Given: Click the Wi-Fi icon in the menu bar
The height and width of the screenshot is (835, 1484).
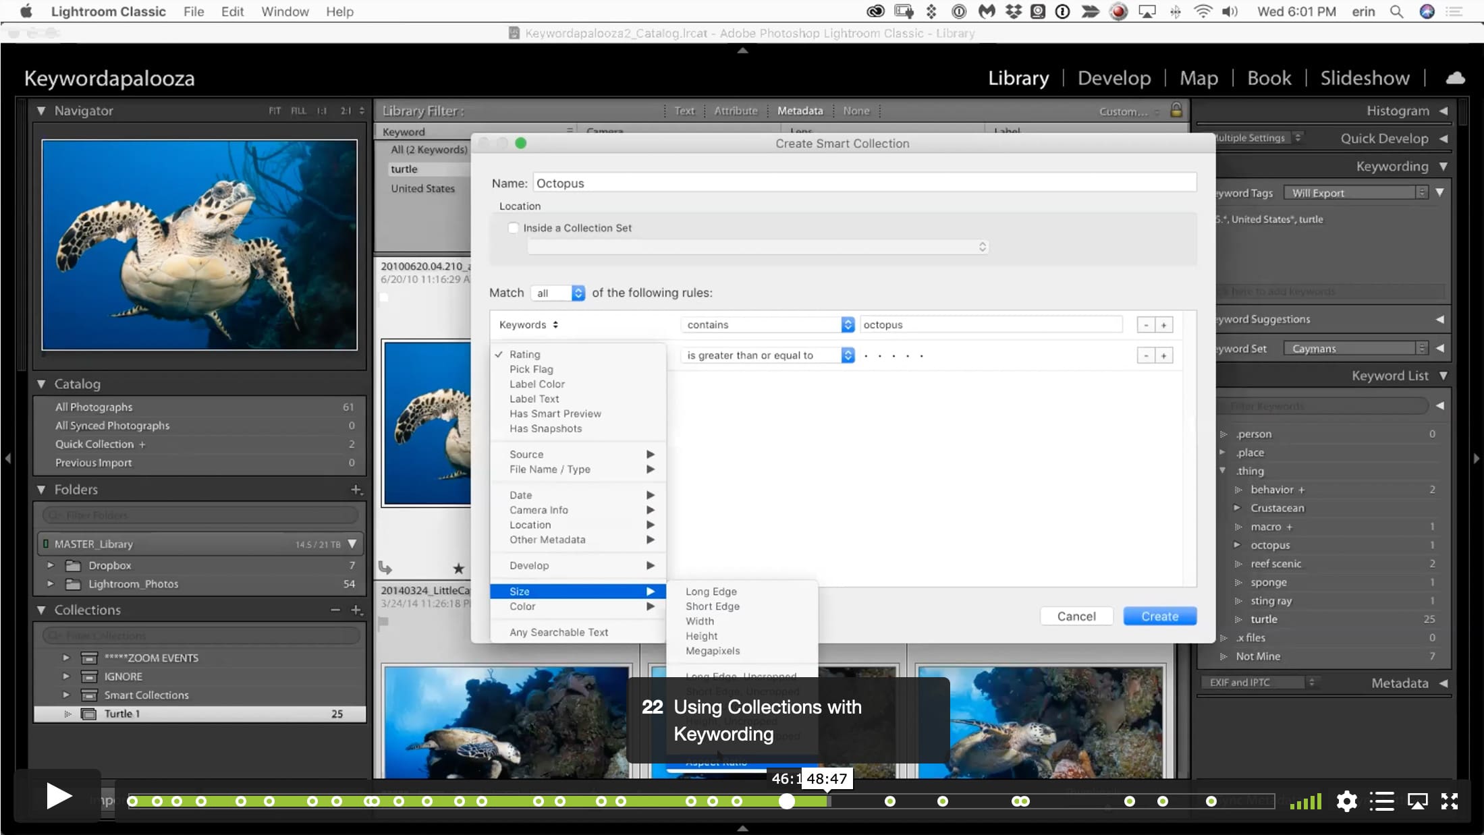Looking at the screenshot, I should pyautogui.click(x=1203, y=11).
